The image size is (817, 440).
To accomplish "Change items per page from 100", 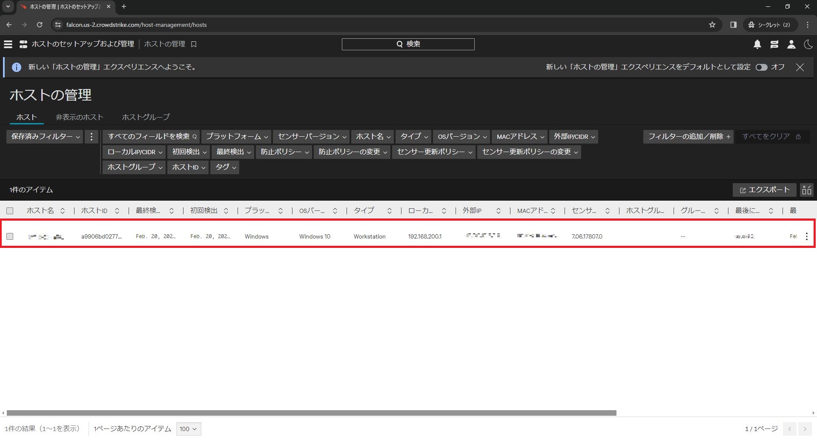I will point(188,429).
